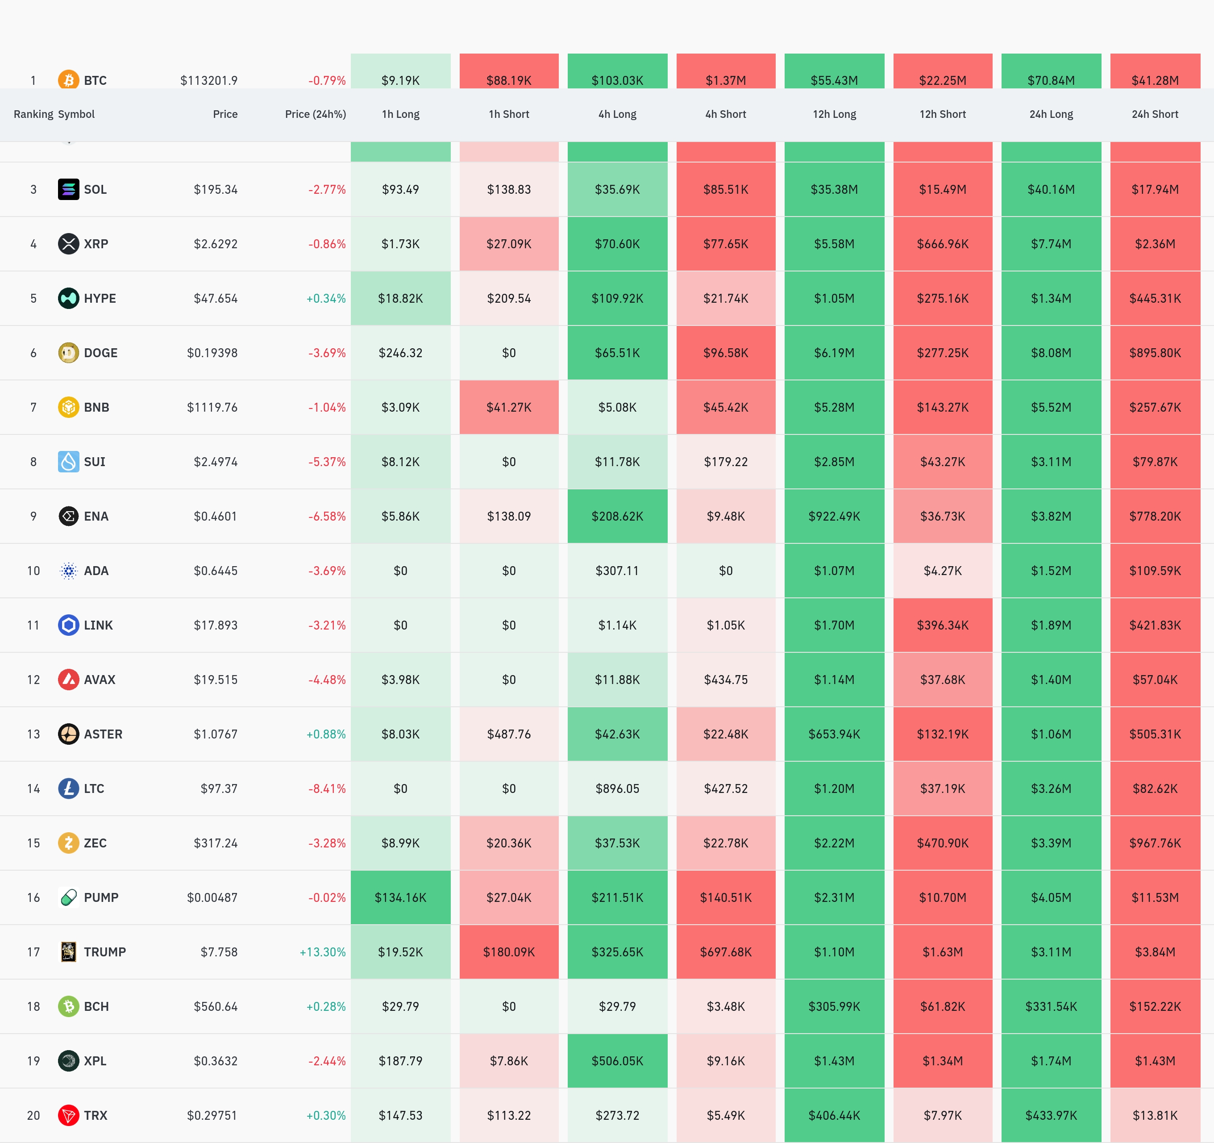This screenshot has height=1143, width=1214.
Task: Open the PUMP symbol link
Action: pos(101,897)
